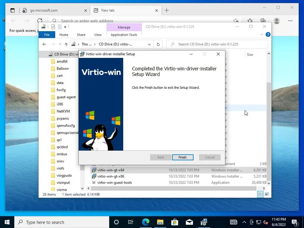Switch to large icons view layout
This screenshot has width=304, height=228.
[x=267, y=194]
